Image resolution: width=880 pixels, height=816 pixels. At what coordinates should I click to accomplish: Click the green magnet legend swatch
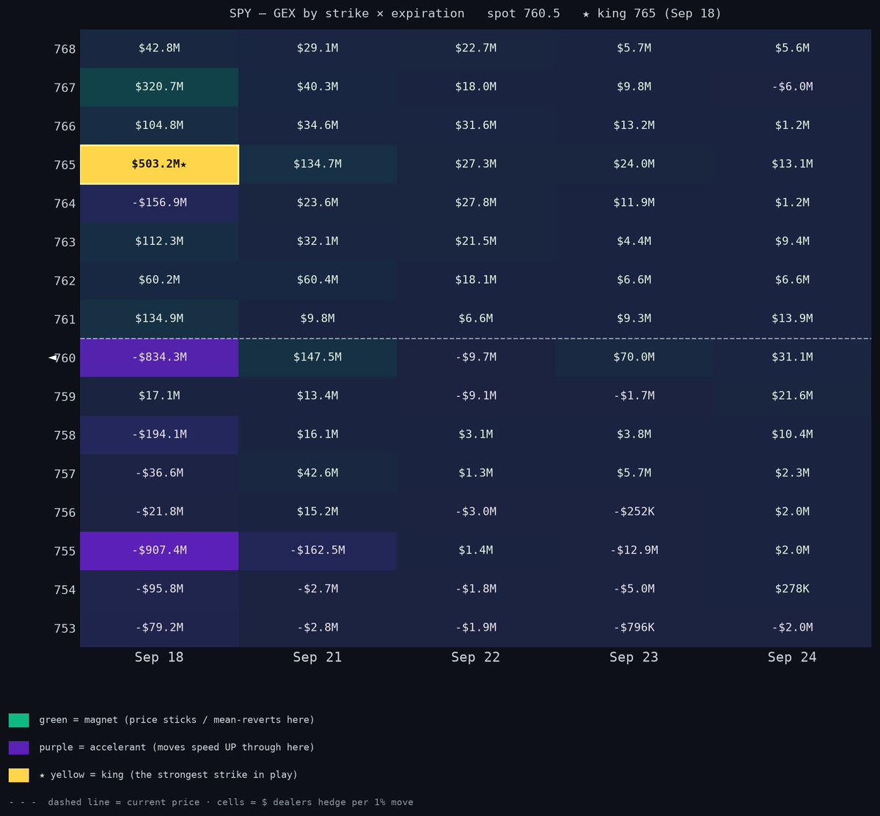(19, 720)
